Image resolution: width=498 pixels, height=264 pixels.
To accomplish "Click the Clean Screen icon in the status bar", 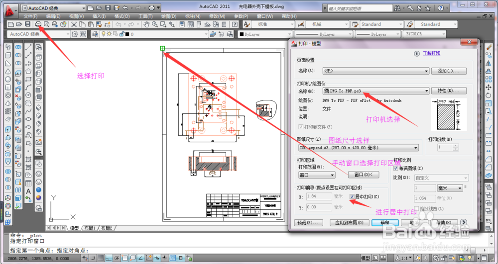I will tap(485, 258).
